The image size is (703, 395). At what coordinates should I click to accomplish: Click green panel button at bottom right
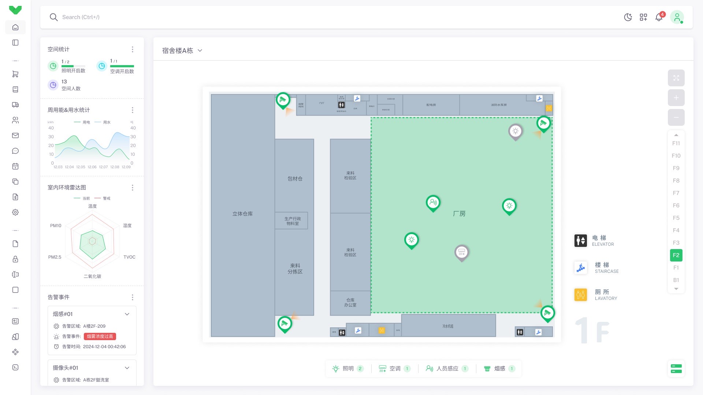click(676, 369)
